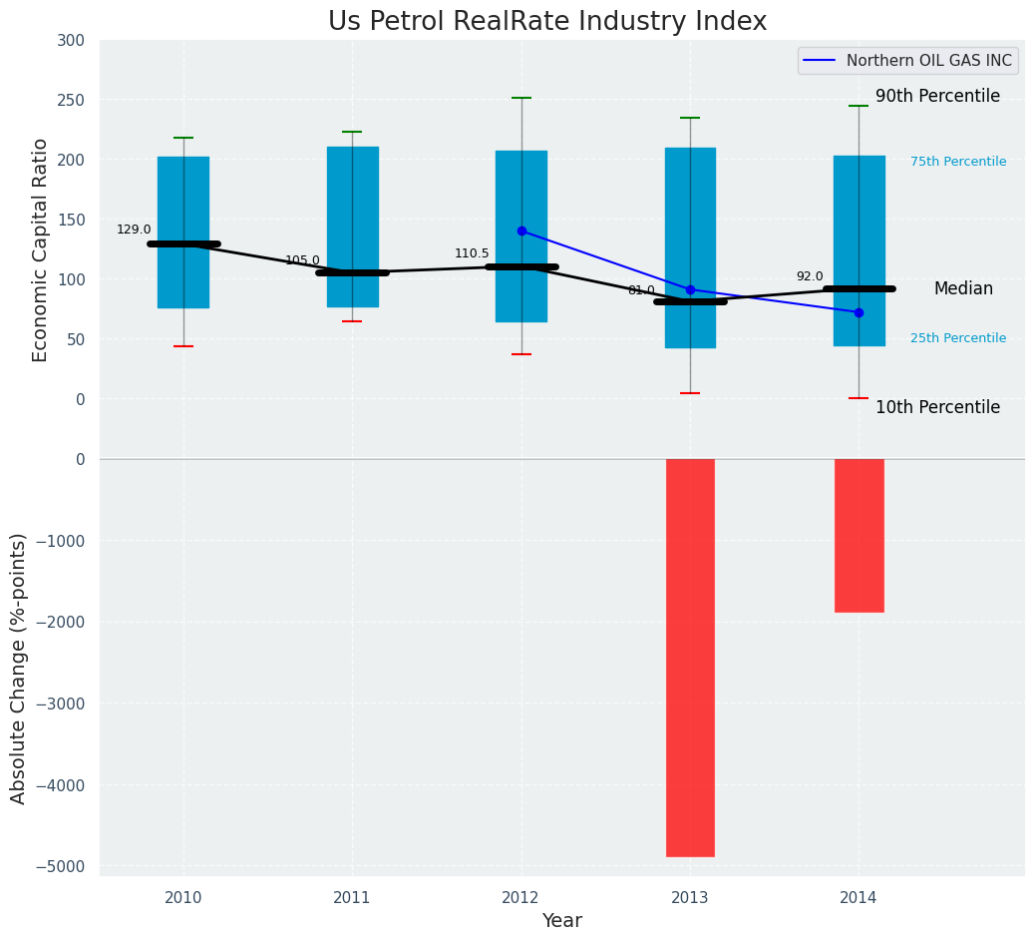Click the 2012 x-axis tick label
This screenshot has height=940, width=1036.
(521, 898)
